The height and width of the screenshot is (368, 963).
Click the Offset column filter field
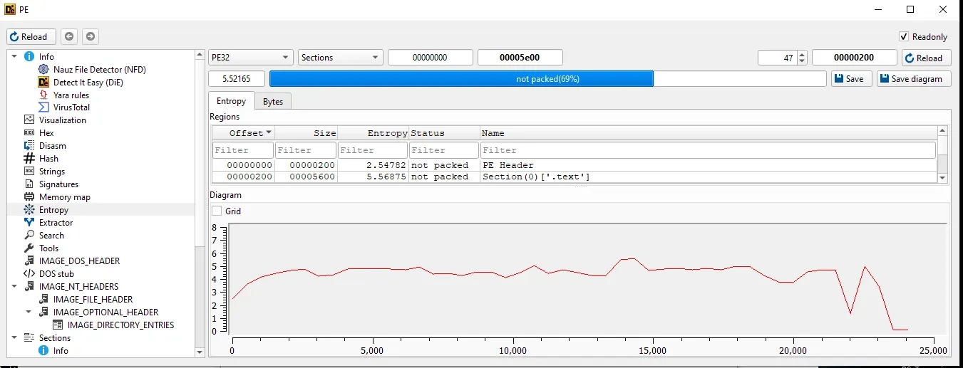pos(242,150)
